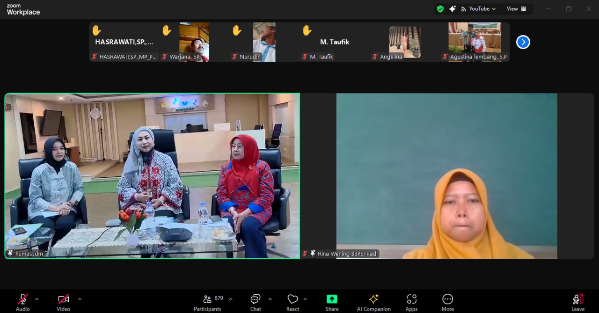Viewport: 599px width, 313px height.
Task: Turn on camera with Video button
Action: 64,302
